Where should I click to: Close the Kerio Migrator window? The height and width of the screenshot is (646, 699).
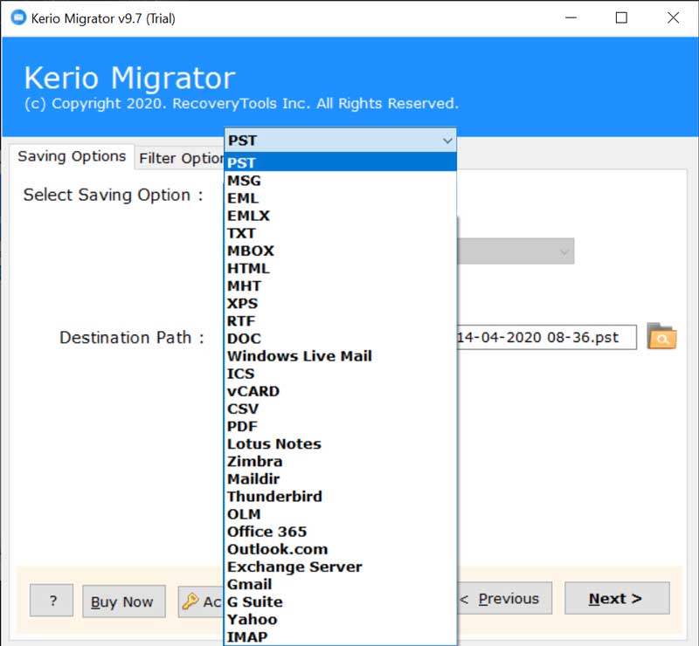pyautogui.click(x=673, y=17)
